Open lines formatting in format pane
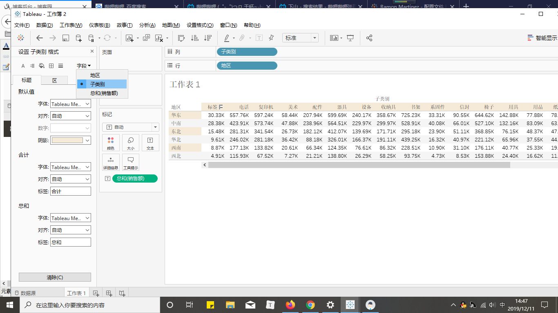This screenshot has height=313, width=558. [60, 66]
